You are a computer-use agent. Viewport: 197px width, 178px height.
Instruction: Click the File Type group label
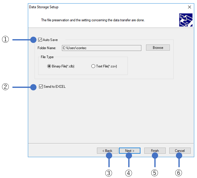point(47,57)
